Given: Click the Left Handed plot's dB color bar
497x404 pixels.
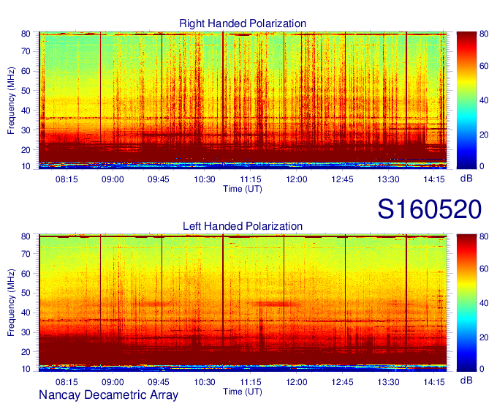Looking at the screenshot, I should pyautogui.click(x=466, y=303).
